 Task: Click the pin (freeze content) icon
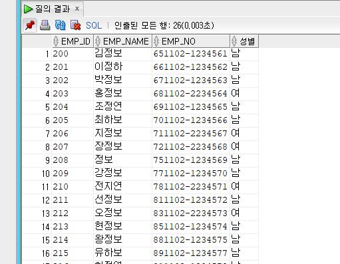[x=30, y=25]
